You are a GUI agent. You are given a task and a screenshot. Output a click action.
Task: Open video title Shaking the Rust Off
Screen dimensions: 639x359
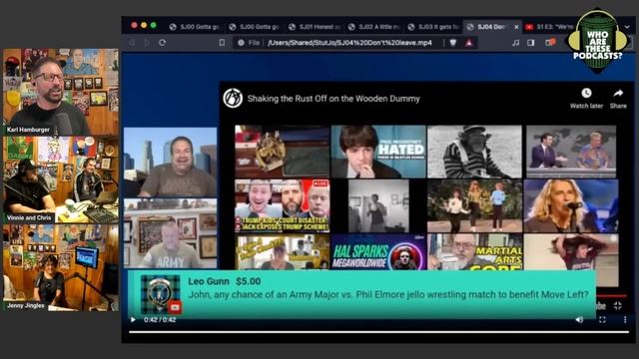pyautogui.click(x=333, y=99)
